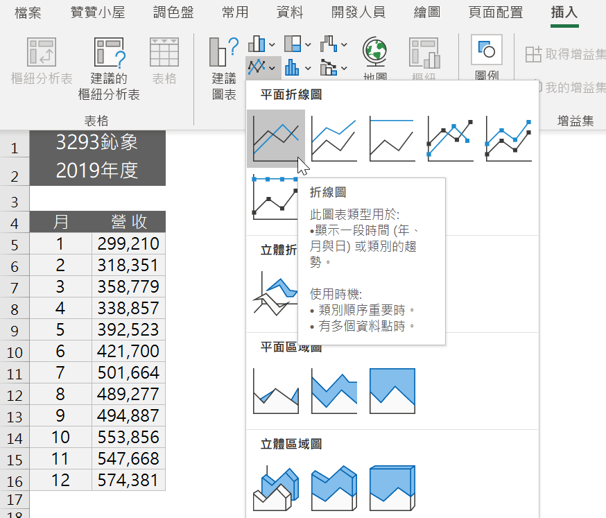
Task: Switch to the 繪圖 (Draw) tab
Action: [x=426, y=12]
